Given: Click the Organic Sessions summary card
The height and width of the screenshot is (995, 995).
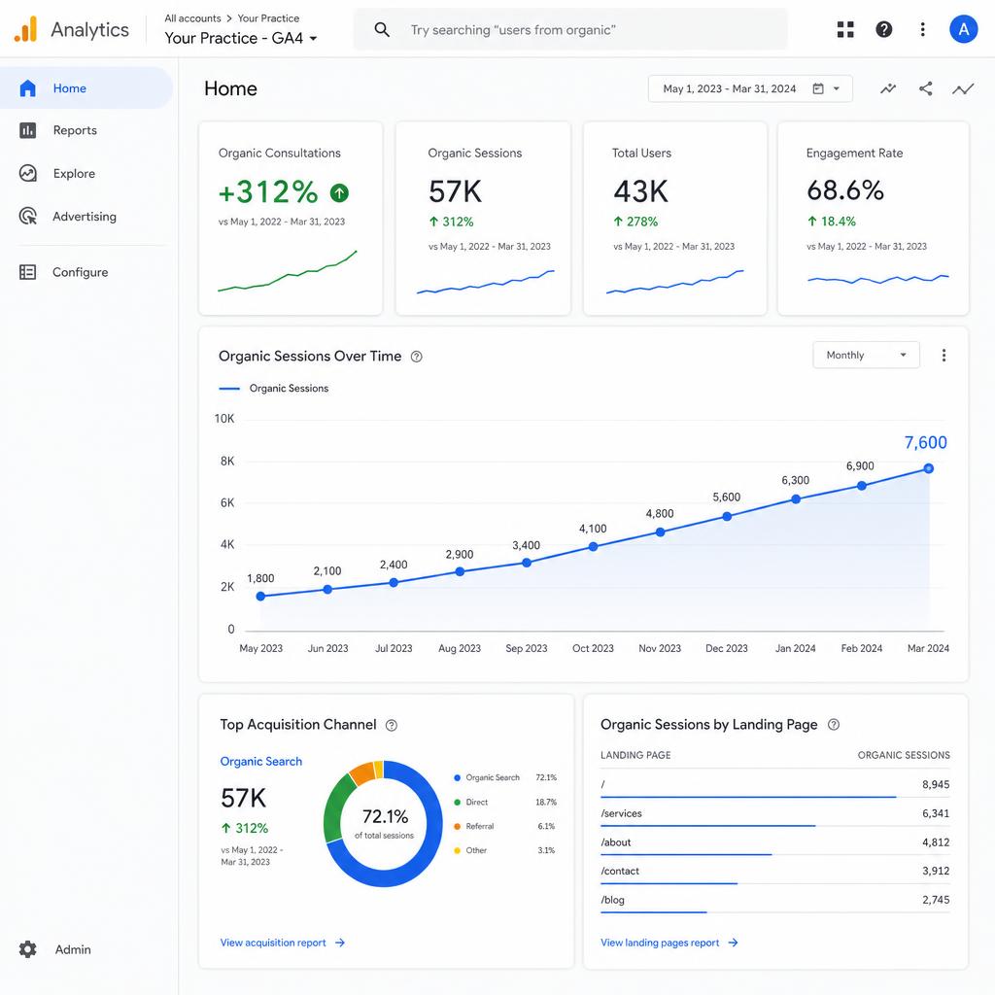Looking at the screenshot, I should 483,219.
